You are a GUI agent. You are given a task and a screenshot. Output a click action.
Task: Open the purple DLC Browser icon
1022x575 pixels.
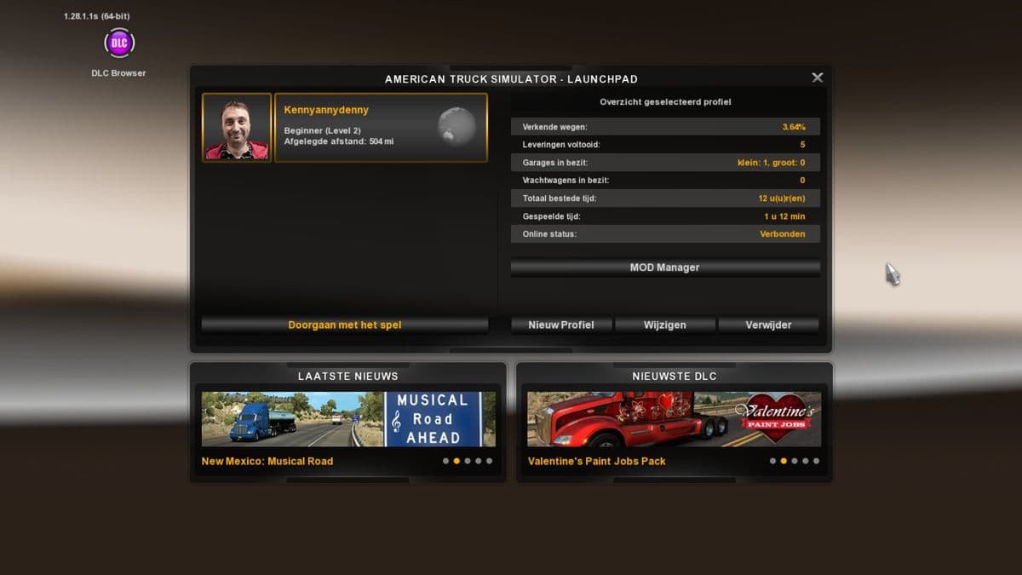pos(118,43)
